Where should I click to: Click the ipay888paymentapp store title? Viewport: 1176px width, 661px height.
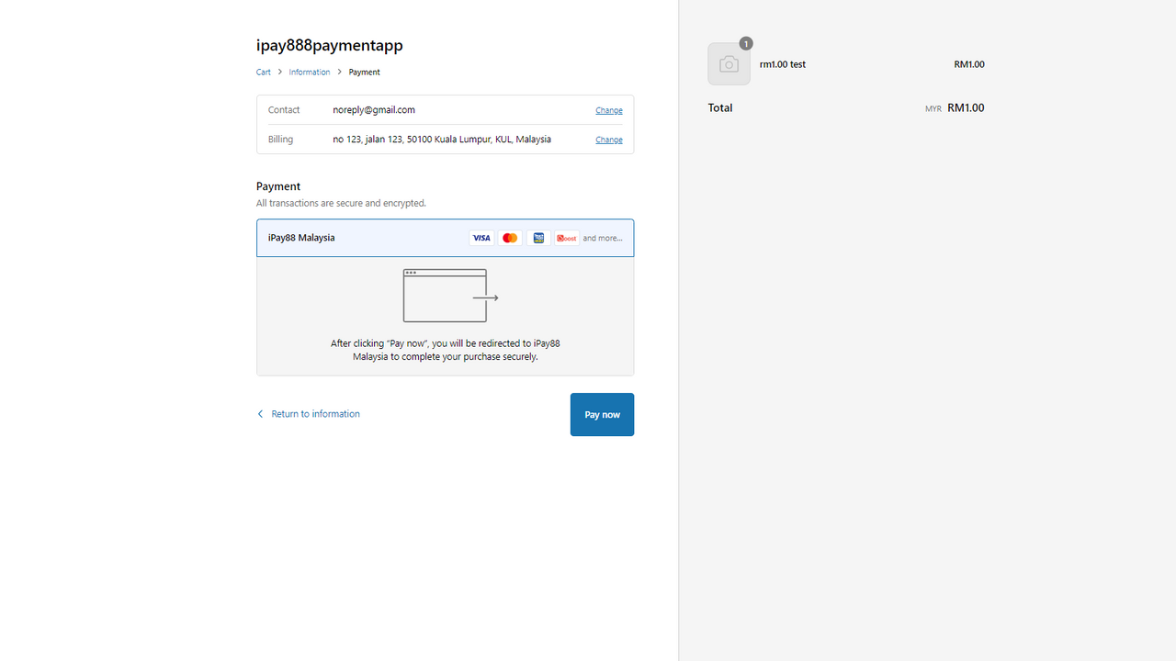(x=329, y=45)
